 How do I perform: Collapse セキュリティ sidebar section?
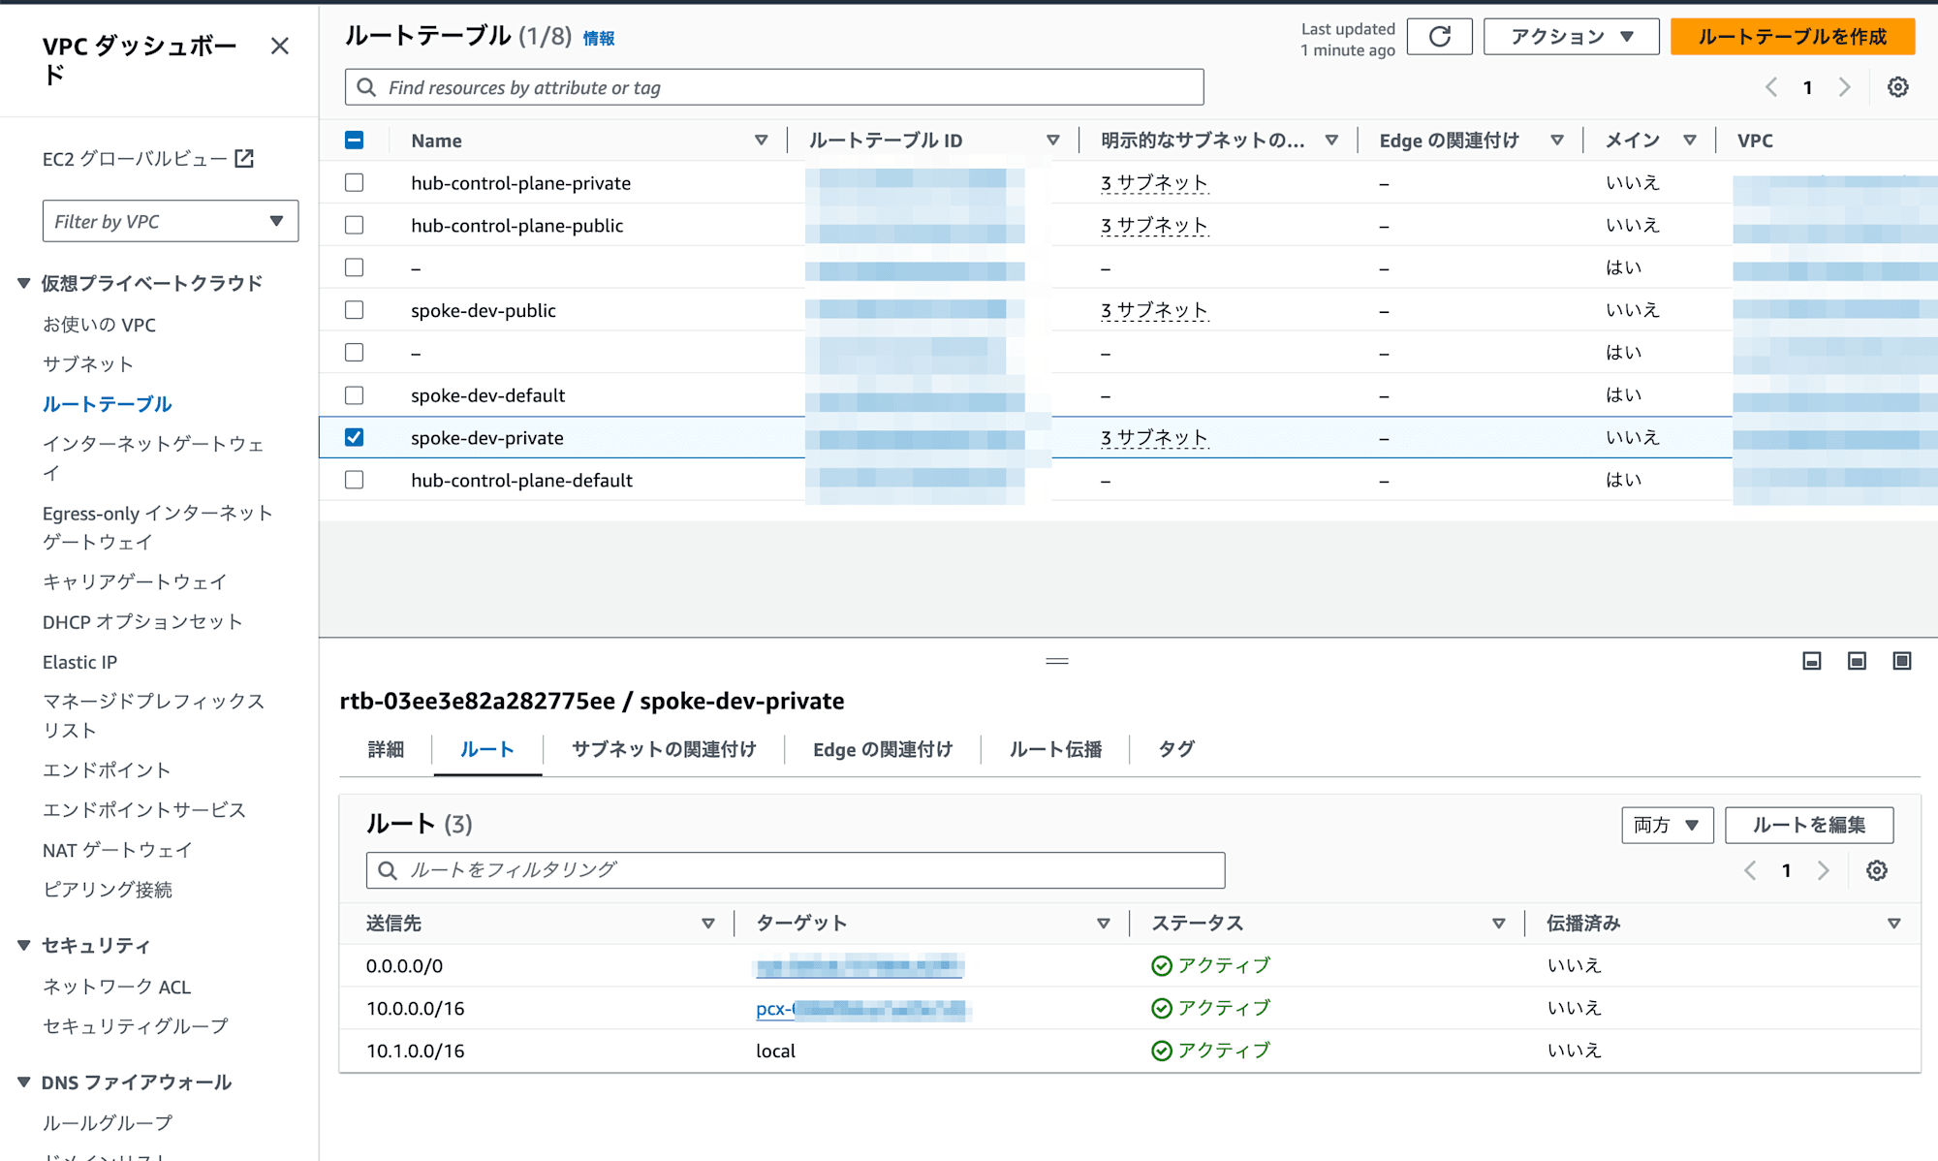[x=24, y=945]
